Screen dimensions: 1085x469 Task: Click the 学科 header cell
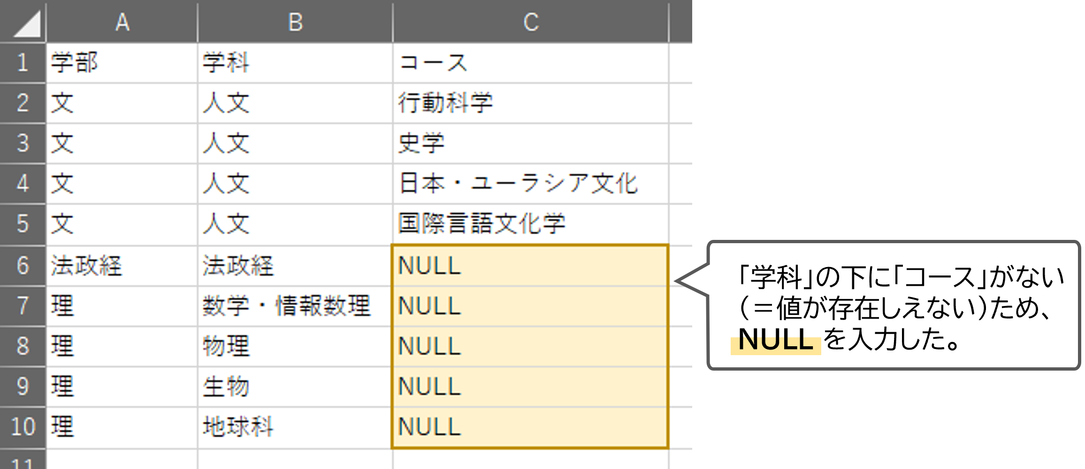(295, 63)
